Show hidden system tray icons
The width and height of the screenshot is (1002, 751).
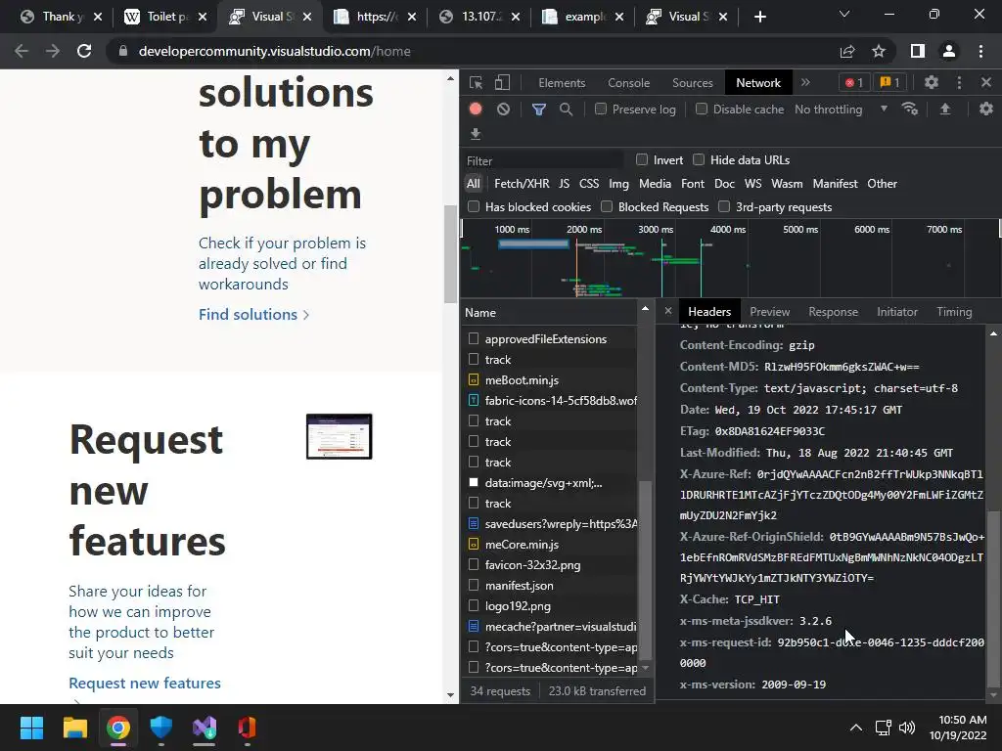click(856, 728)
